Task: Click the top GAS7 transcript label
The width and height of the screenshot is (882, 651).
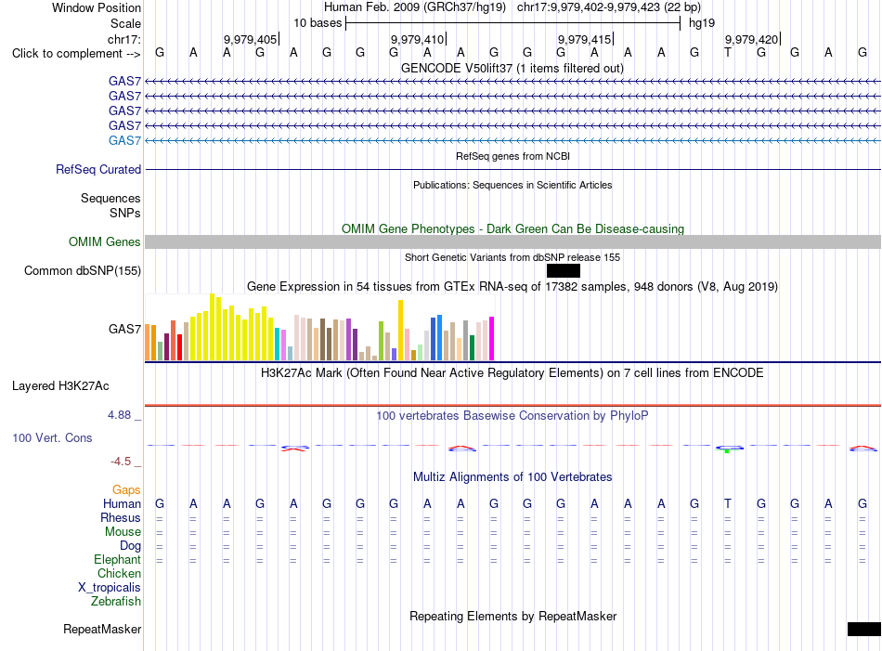Action: pyautogui.click(x=125, y=81)
